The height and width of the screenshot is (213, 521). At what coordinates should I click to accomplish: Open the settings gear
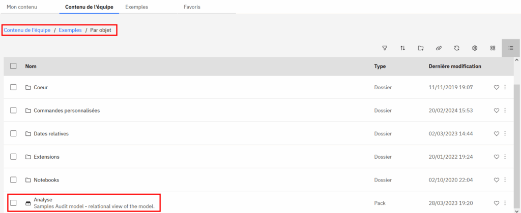(x=475, y=48)
